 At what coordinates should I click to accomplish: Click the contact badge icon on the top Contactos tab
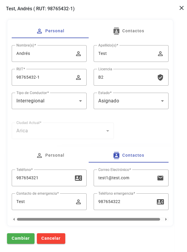click(x=116, y=31)
